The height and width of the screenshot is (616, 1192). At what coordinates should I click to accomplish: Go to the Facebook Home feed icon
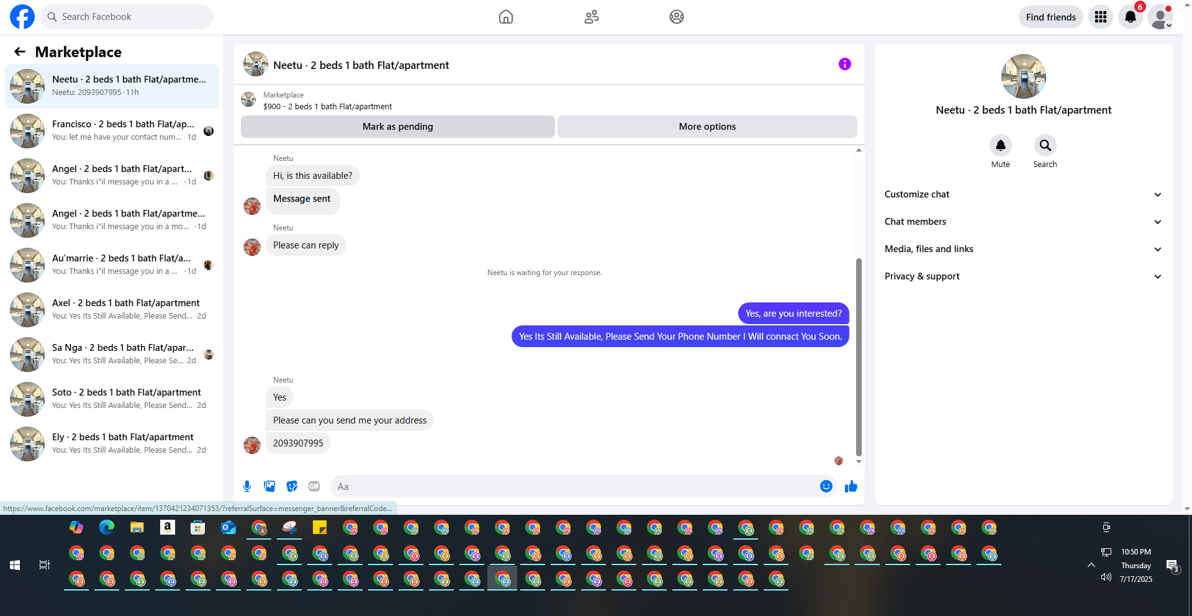[x=506, y=17]
